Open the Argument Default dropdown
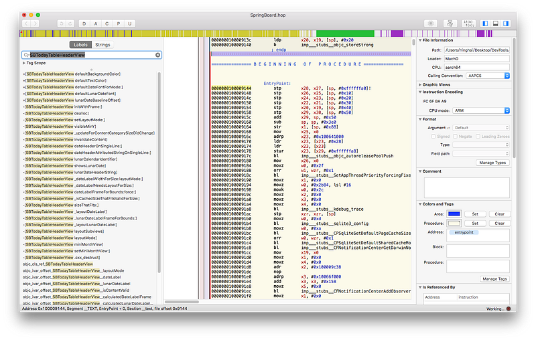This screenshot has width=536, height=340. pyautogui.click(x=481, y=128)
